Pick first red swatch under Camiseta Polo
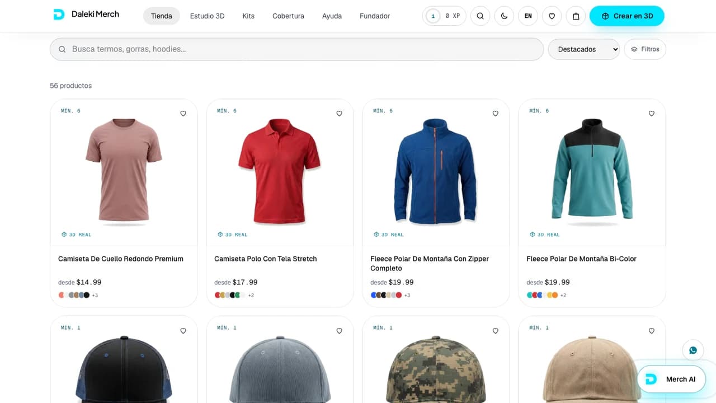This screenshot has height=403, width=716. coord(218,295)
